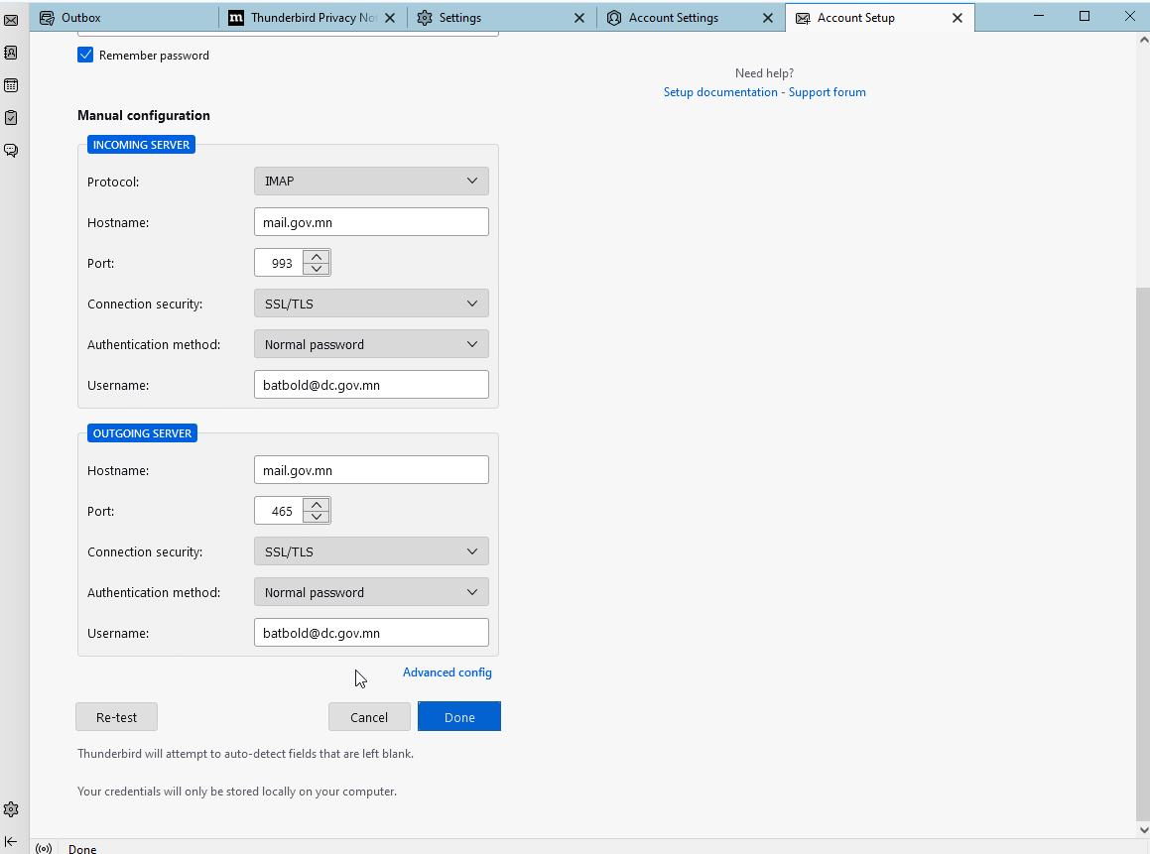Close the Account Settings tab

(x=768, y=18)
